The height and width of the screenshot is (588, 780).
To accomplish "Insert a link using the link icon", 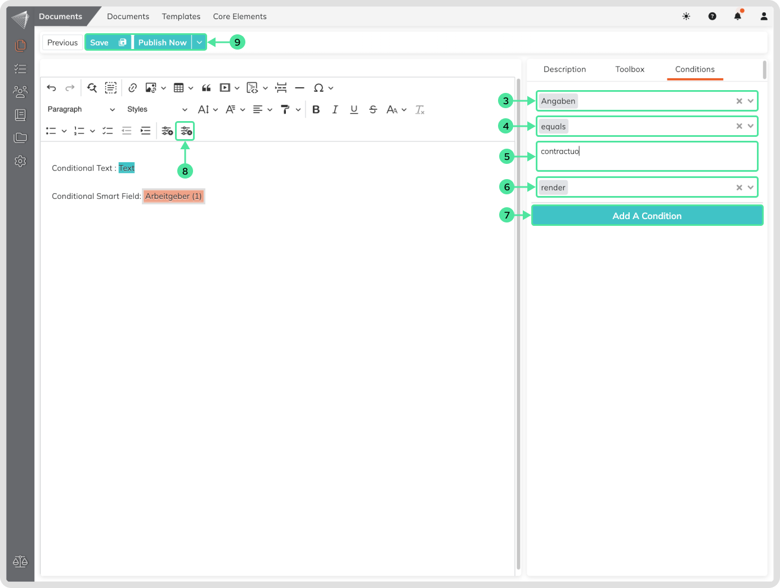I will pos(133,88).
